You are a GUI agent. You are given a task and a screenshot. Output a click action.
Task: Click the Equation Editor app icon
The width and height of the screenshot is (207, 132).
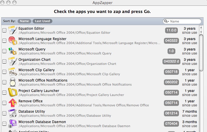13,30
